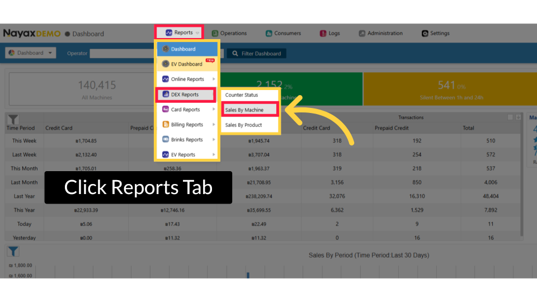Click the search magnifier icon
537x302 pixels.
pos(235,54)
